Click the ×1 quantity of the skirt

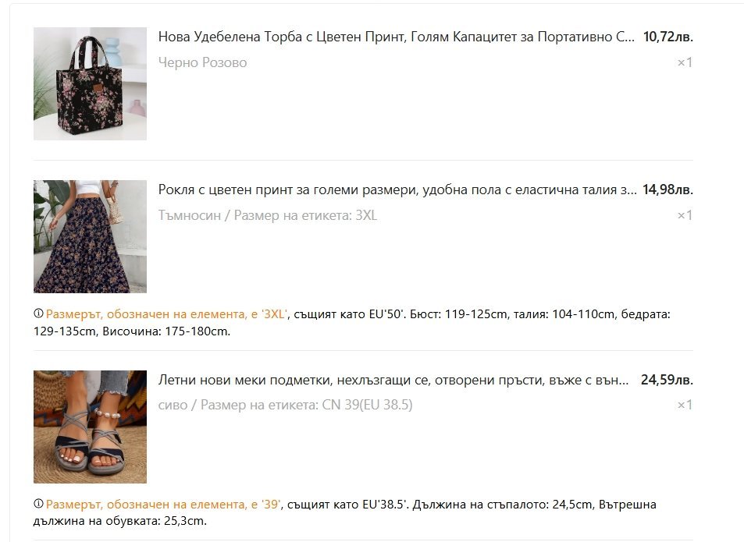685,215
